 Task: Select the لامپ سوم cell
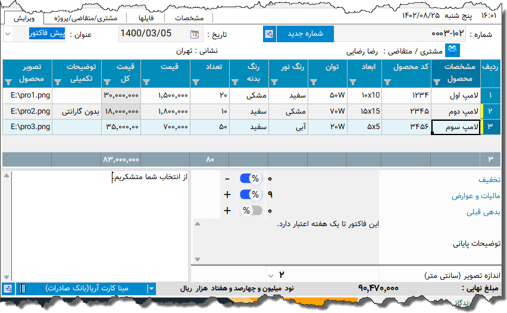(456, 127)
